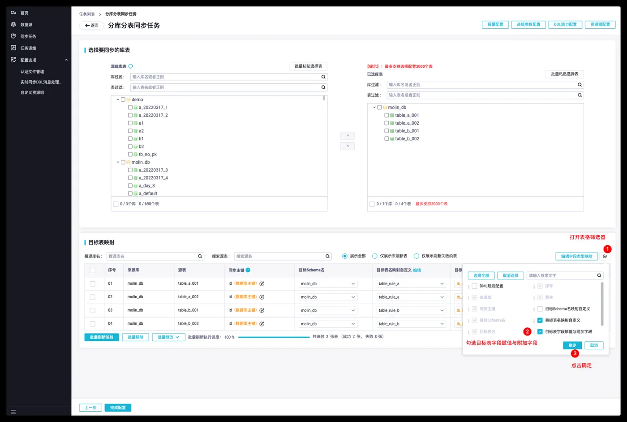Click 确定 in column filter popup

572,345
